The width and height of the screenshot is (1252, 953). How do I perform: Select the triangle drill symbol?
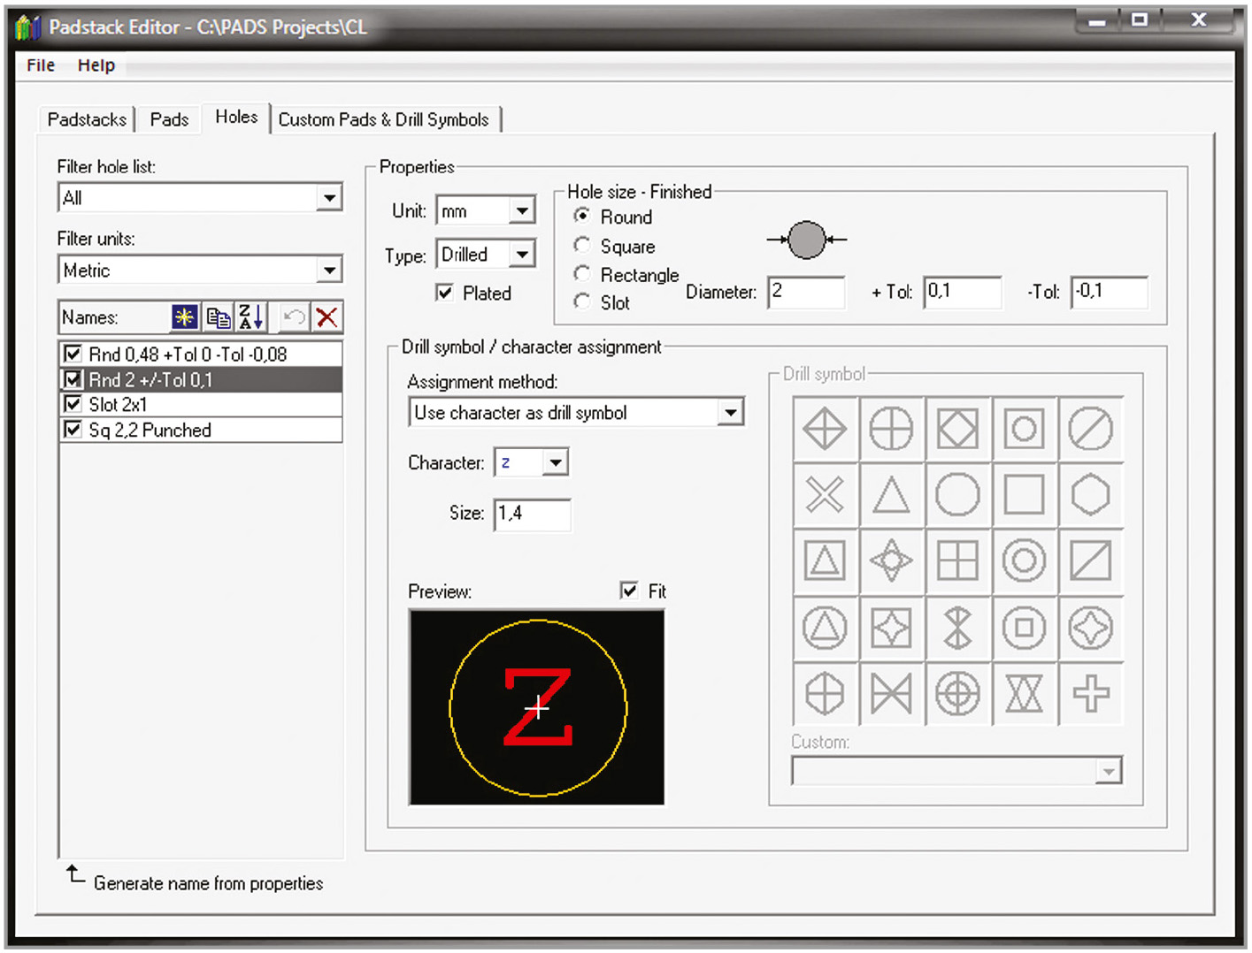891,495
